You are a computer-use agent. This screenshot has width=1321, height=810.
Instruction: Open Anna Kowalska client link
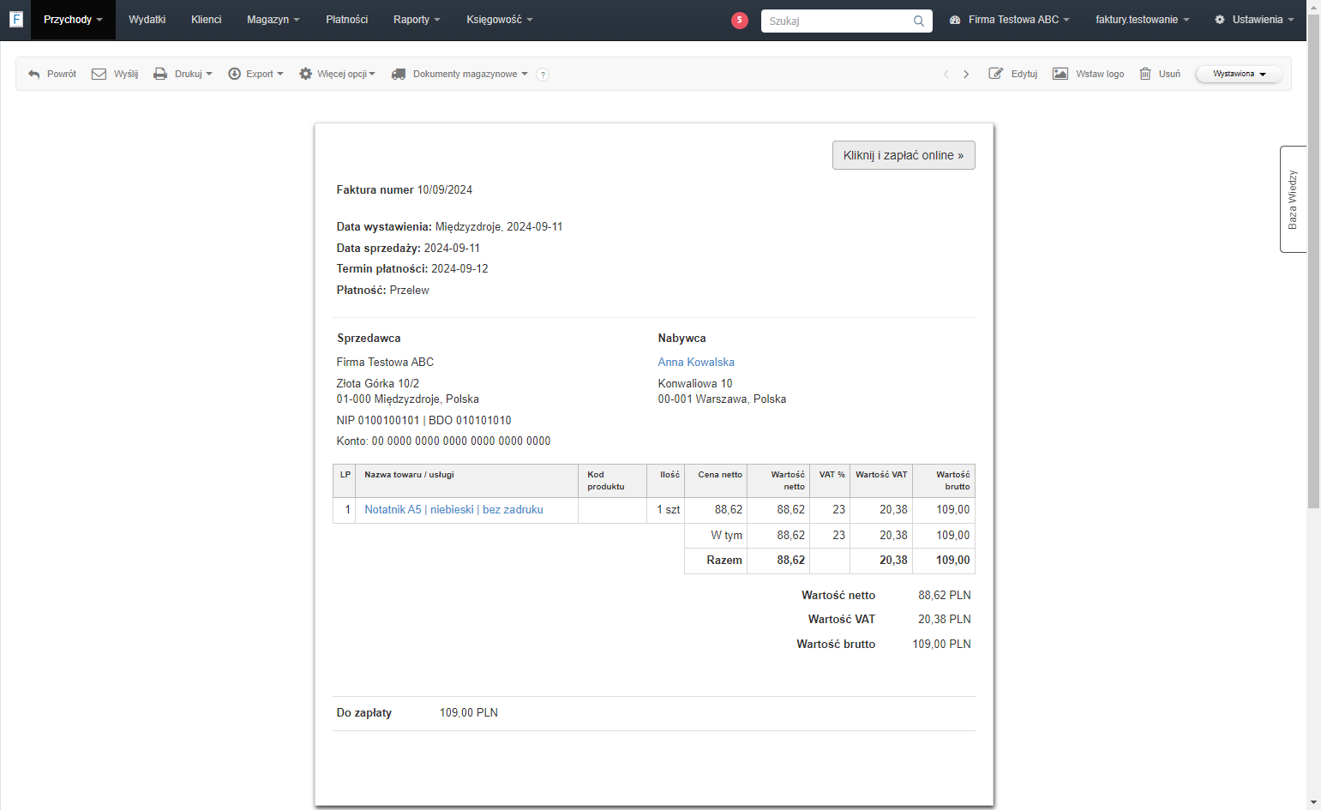pyautogui.click(x=696, y=363)
